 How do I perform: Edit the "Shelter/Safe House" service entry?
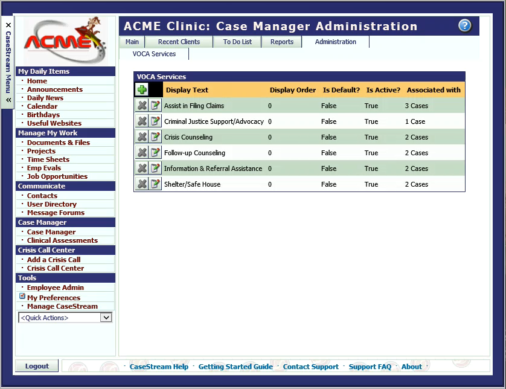155,184
